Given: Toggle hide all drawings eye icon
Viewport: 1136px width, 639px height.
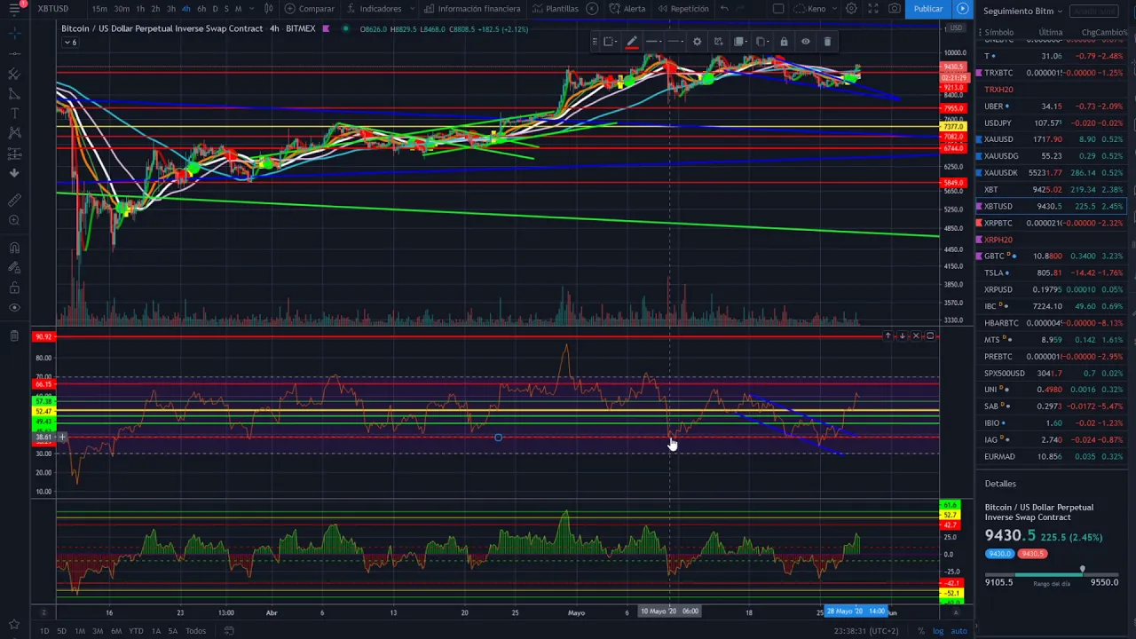Looking at the screenshot, I should [14, 308].
